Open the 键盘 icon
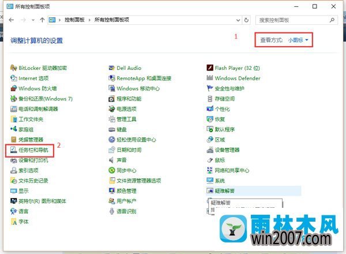 pos(112,129)
